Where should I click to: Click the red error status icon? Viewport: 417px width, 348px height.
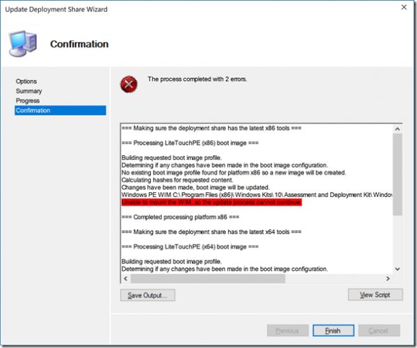pyautogui.click(x=129, y=85)
